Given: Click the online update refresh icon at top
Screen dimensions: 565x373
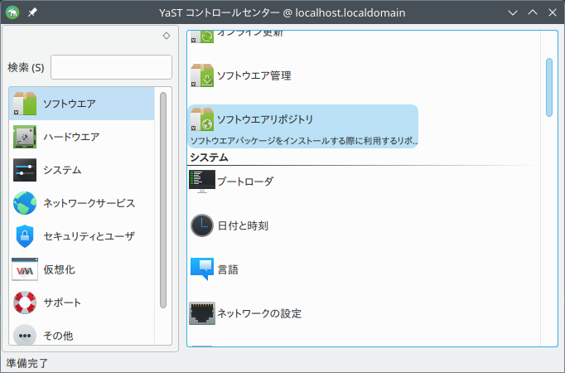Looking at the screenshot, I should (202, 36).
